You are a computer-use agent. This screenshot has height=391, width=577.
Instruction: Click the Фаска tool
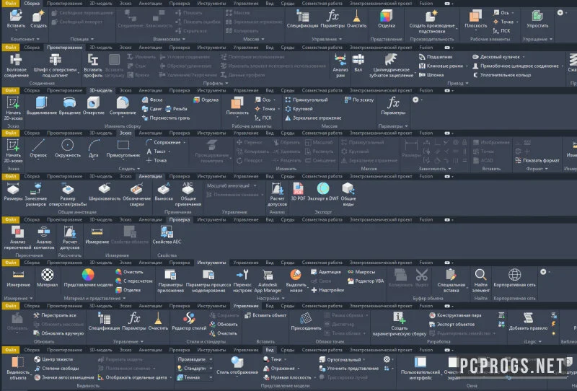[152, 100]
